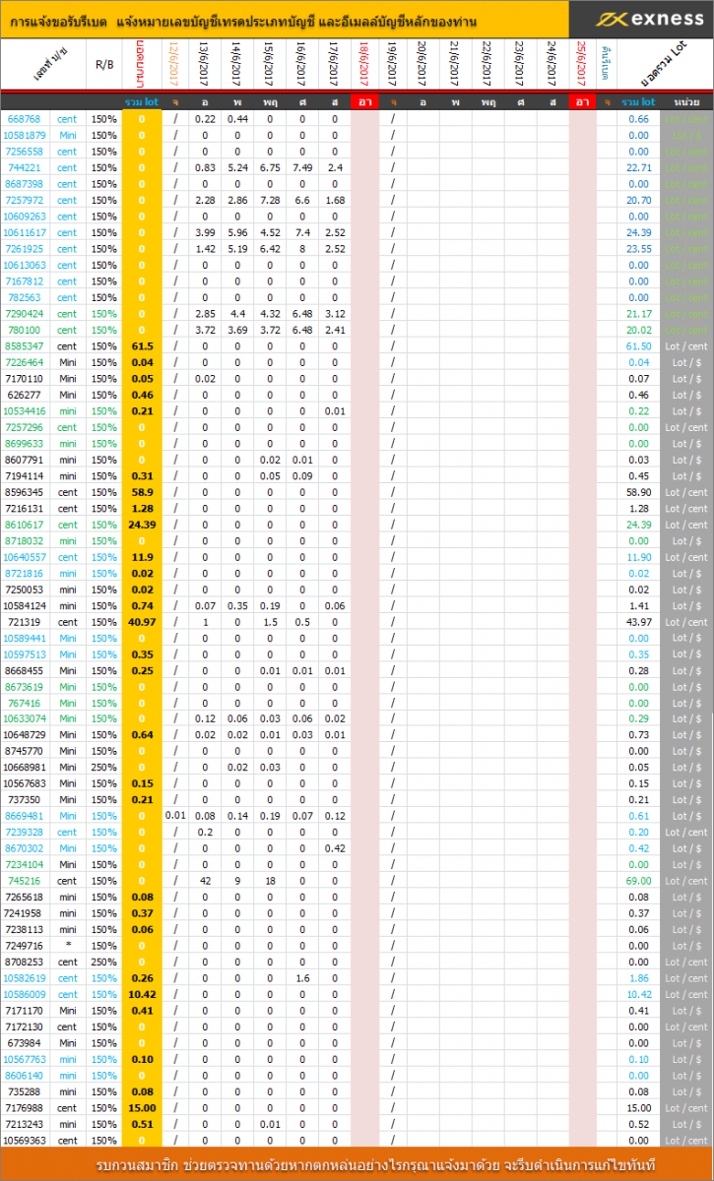
Task: Select account number 10581879
Action: pyautogui.click(x=25, y=135)
